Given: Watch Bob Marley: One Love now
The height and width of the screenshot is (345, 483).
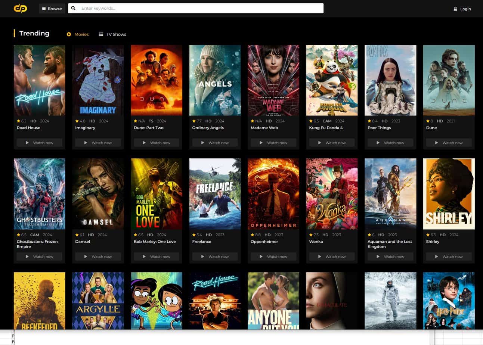Looking at the screenshot, I should [x=157, y=257].
